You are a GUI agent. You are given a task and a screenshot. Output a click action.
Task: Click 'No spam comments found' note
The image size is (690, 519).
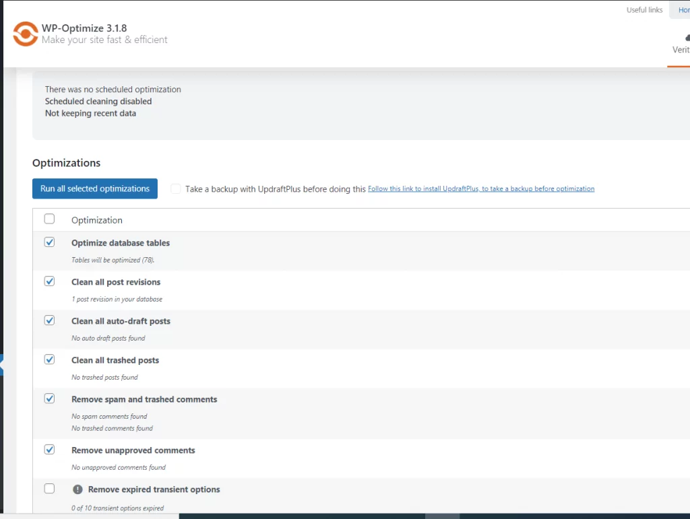point(109,416)
